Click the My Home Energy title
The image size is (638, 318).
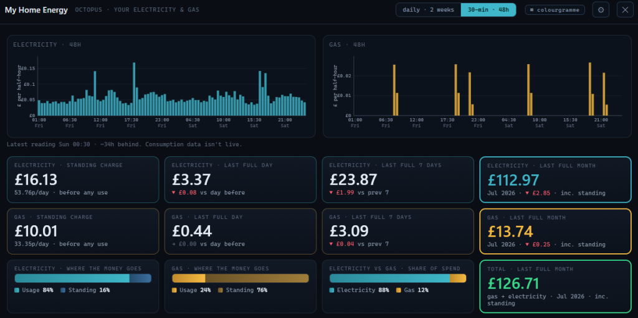[x=36, y=10]
